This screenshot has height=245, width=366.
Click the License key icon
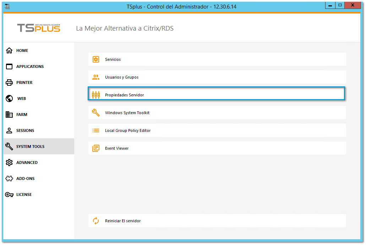tap(9, 195)
